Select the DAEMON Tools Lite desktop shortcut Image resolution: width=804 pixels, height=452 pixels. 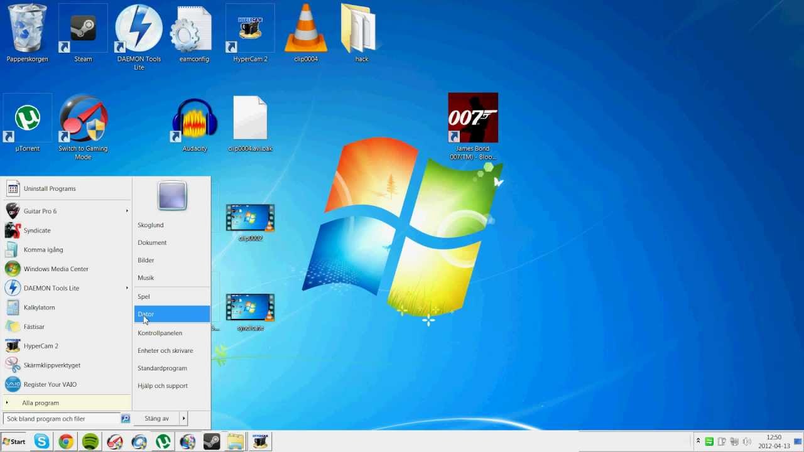click(x=139, y=37)
